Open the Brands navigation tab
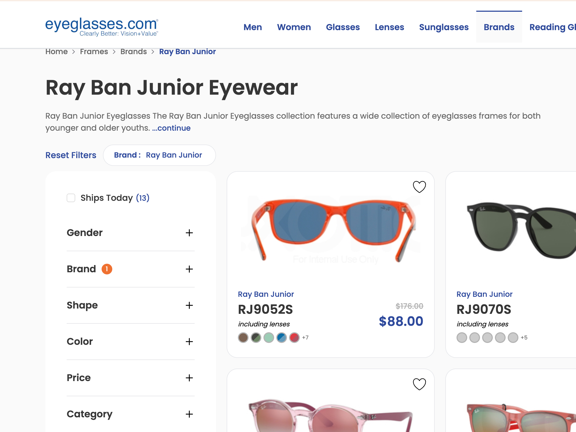 (x=499, y=27)
